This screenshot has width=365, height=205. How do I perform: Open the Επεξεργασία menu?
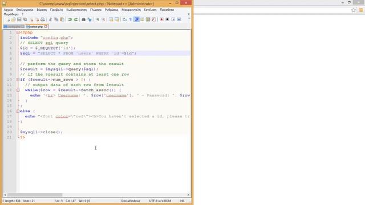[x=25, y=10]
